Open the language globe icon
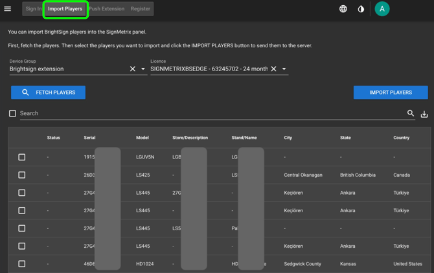The image size is (434, 273). pyautogui.click(x=343, y=9)
